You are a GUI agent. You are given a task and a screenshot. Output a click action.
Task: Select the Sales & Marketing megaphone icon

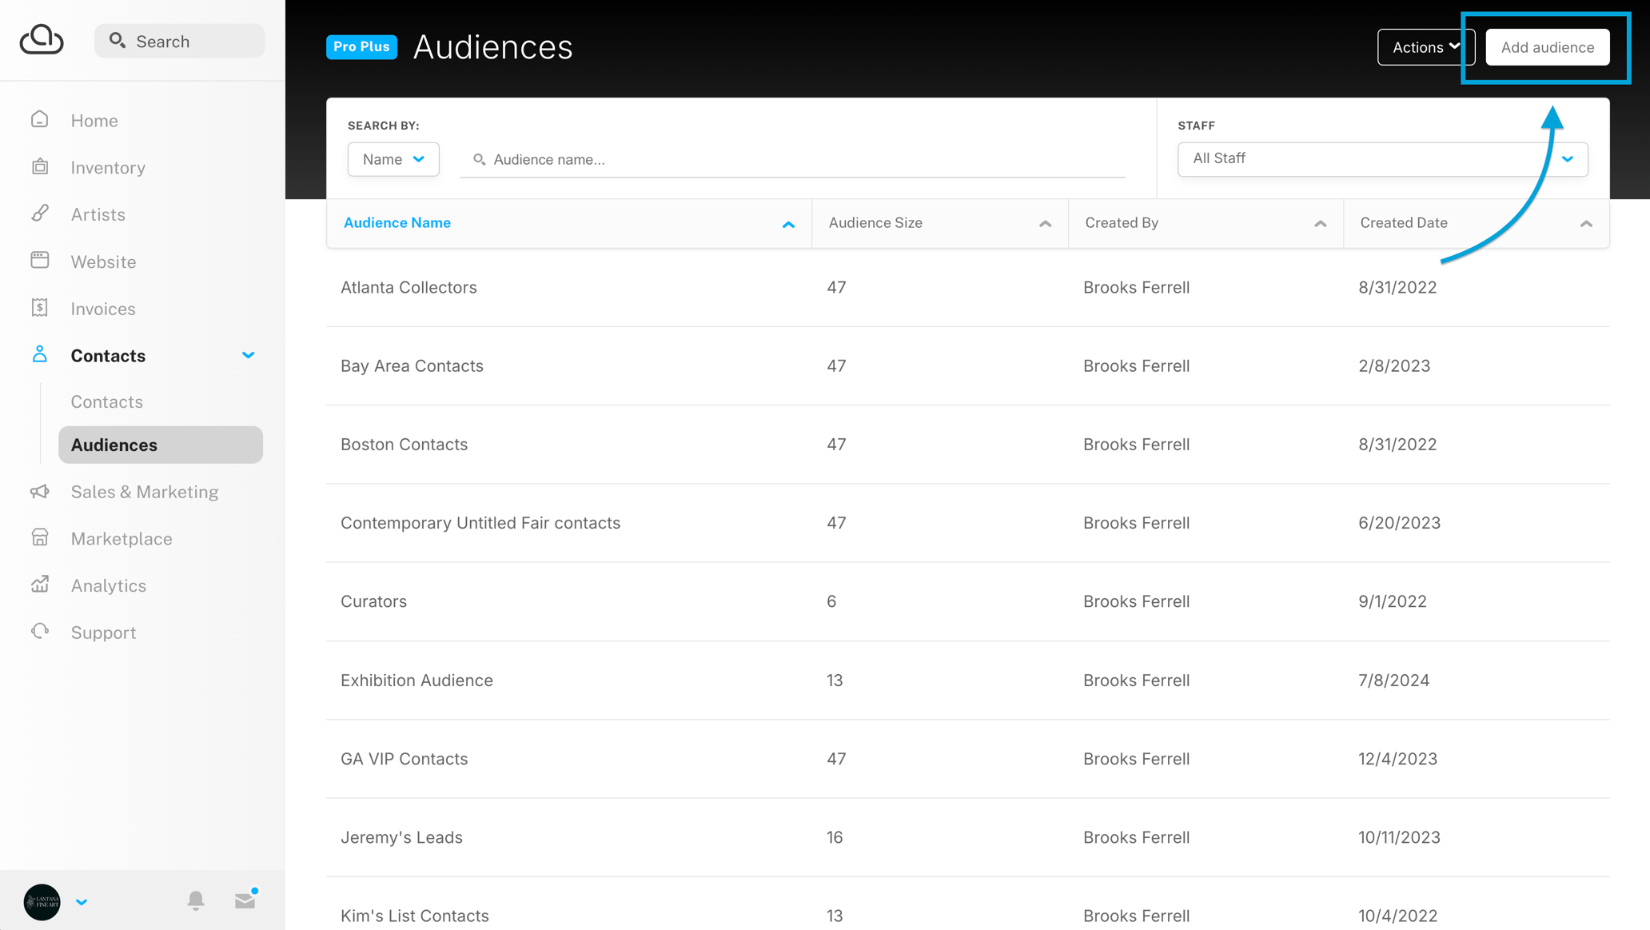click(40, 491)
